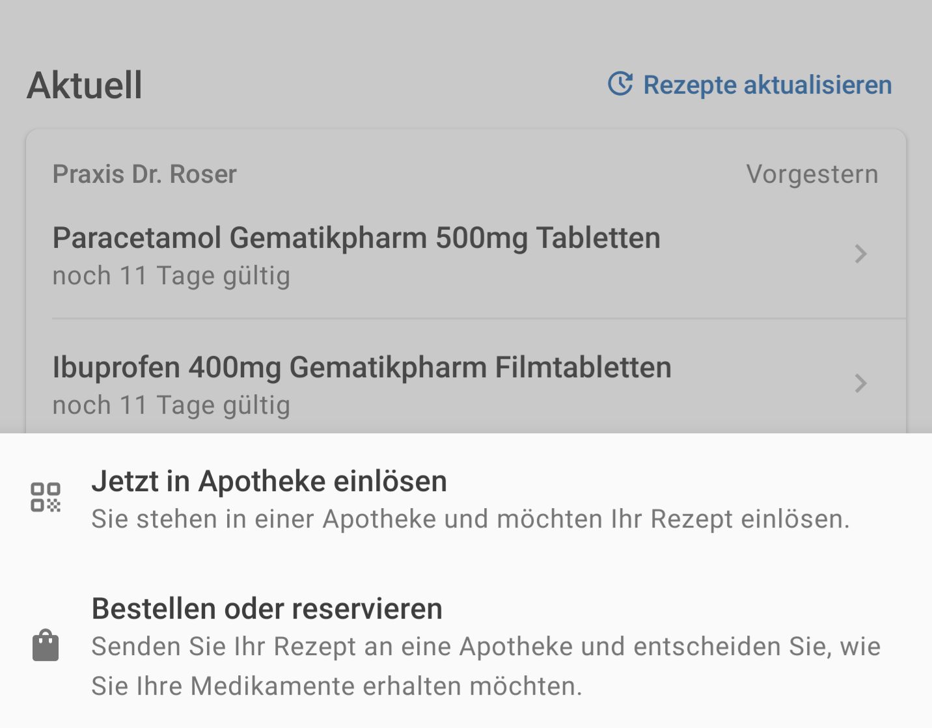Click the Rezepte aktualisieren link text
Image resolution: width=932 pixels, height=728 pixels.
767,85
